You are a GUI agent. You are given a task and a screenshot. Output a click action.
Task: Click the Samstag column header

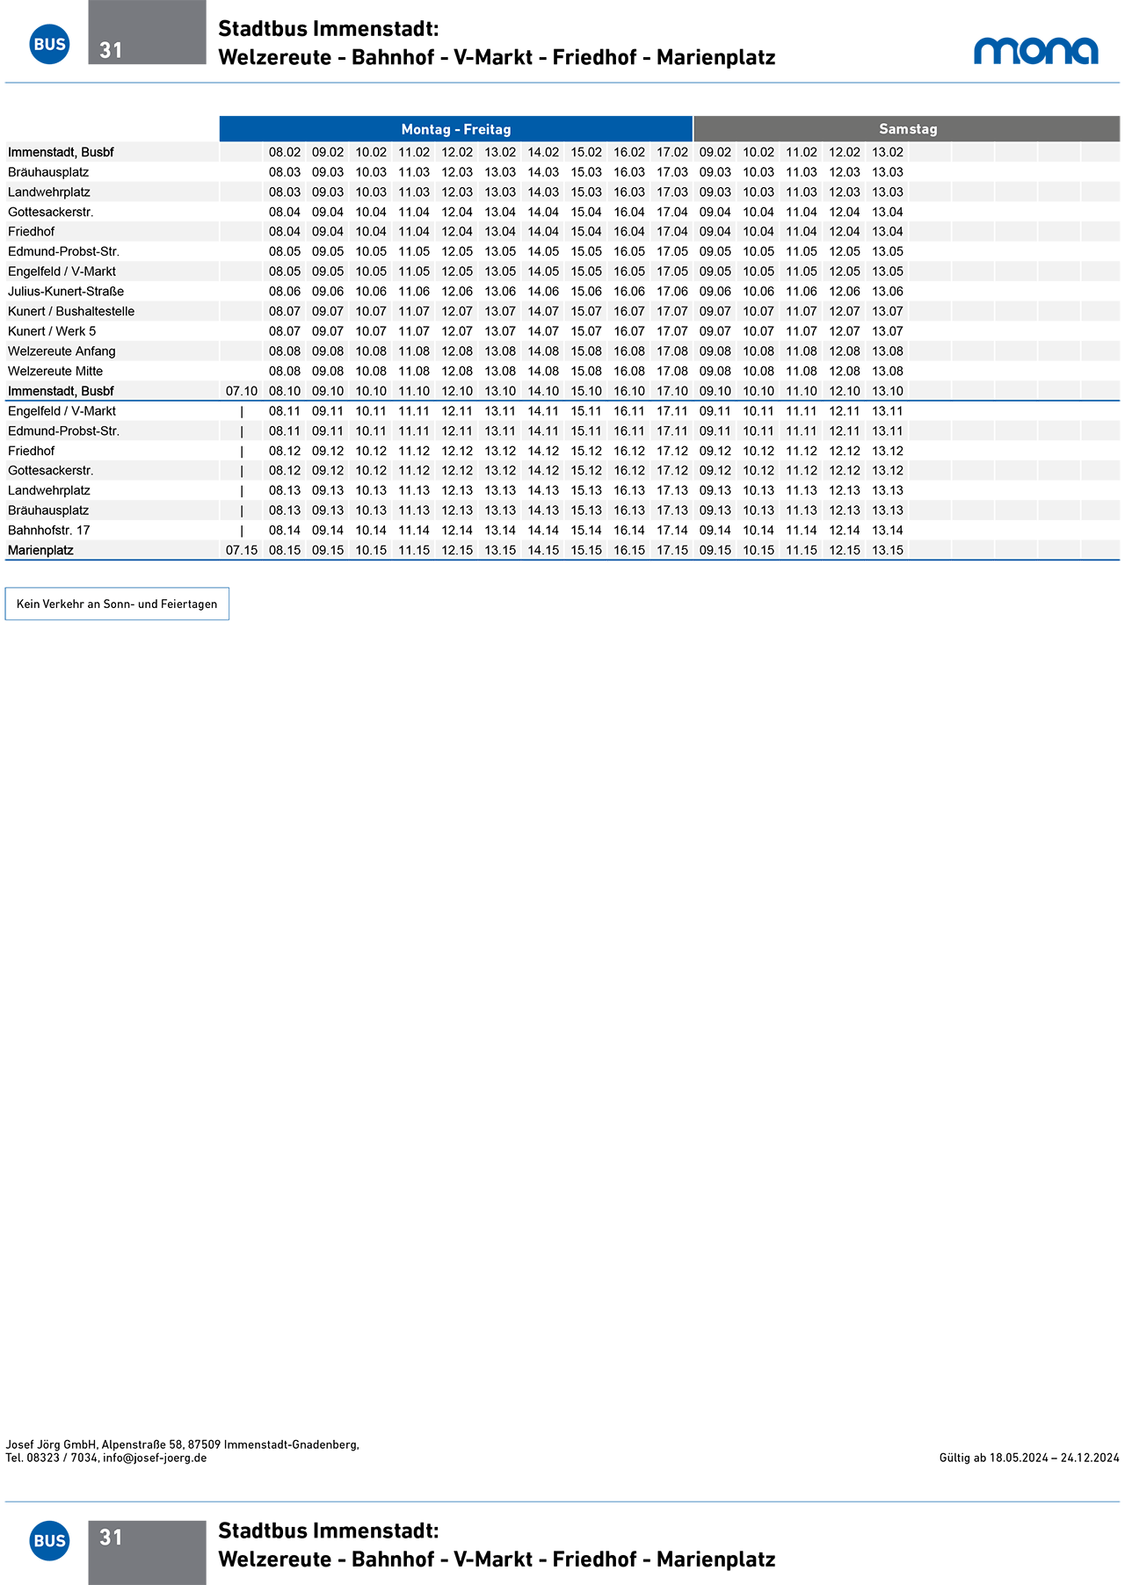click(x=907, y=129)
